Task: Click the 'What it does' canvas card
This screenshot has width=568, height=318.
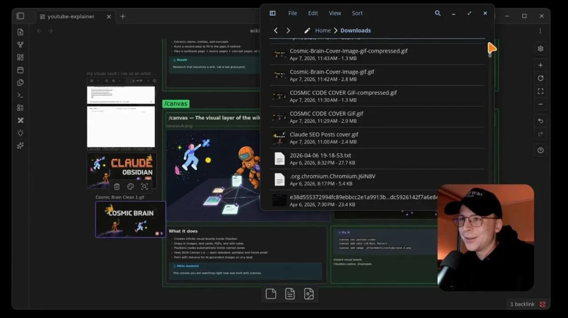Action: tap(247, 255)
